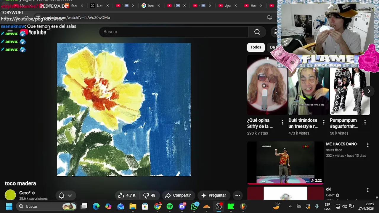379x213 pixels.
Task: Open Outlook from the taskbar
Action: click(x=121, y=206)
